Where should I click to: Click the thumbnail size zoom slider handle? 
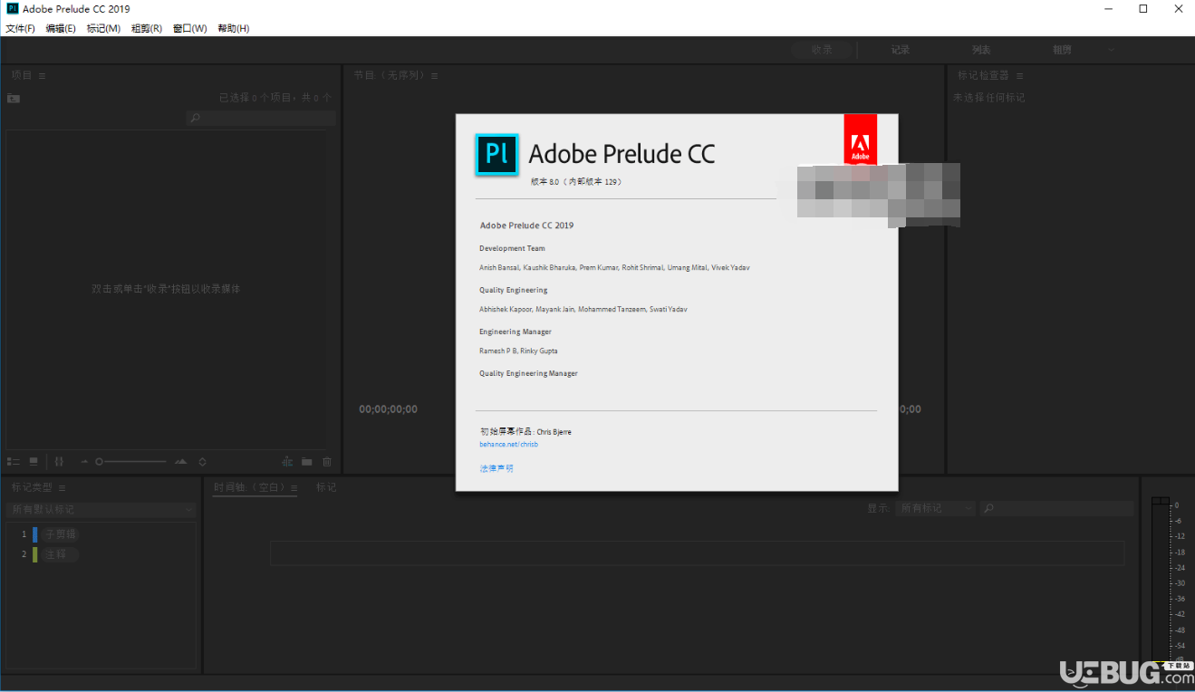click(x=99, y=462)
